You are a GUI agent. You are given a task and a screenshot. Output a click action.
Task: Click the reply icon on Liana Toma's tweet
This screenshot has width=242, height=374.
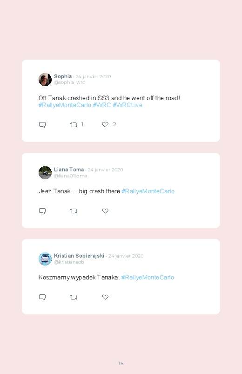point(42,211)
